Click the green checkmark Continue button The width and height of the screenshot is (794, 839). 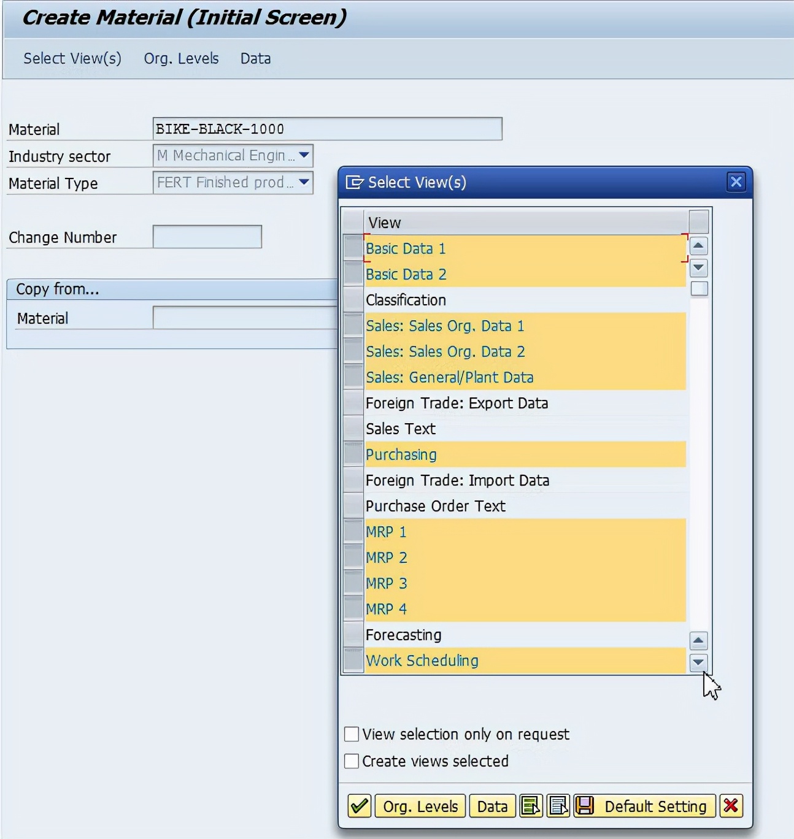[359, 806]
